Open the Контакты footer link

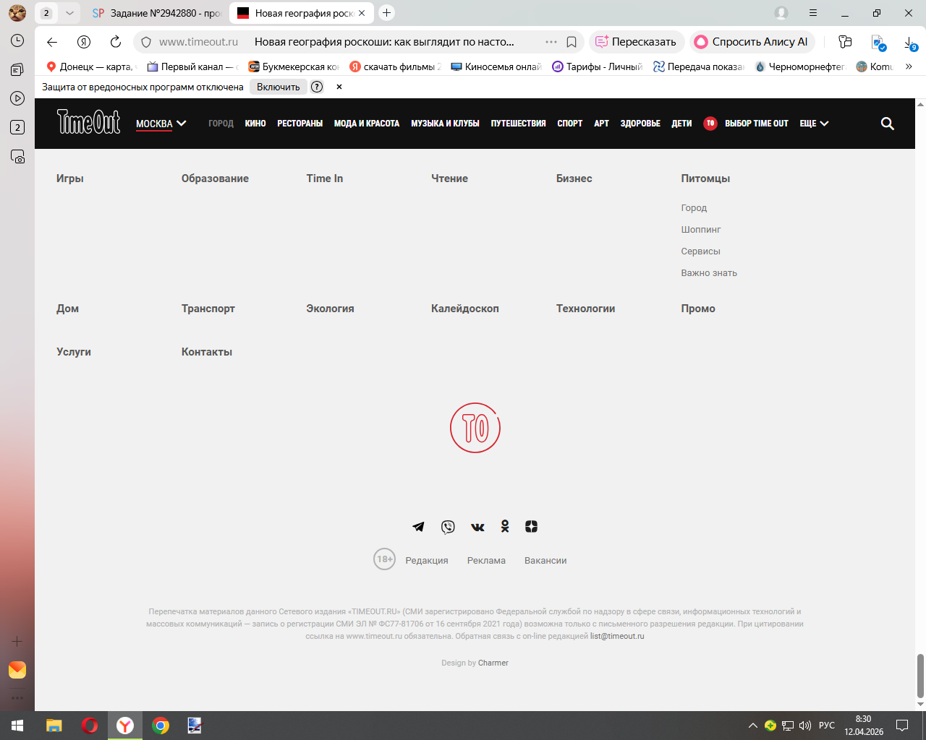pos(207,352)
